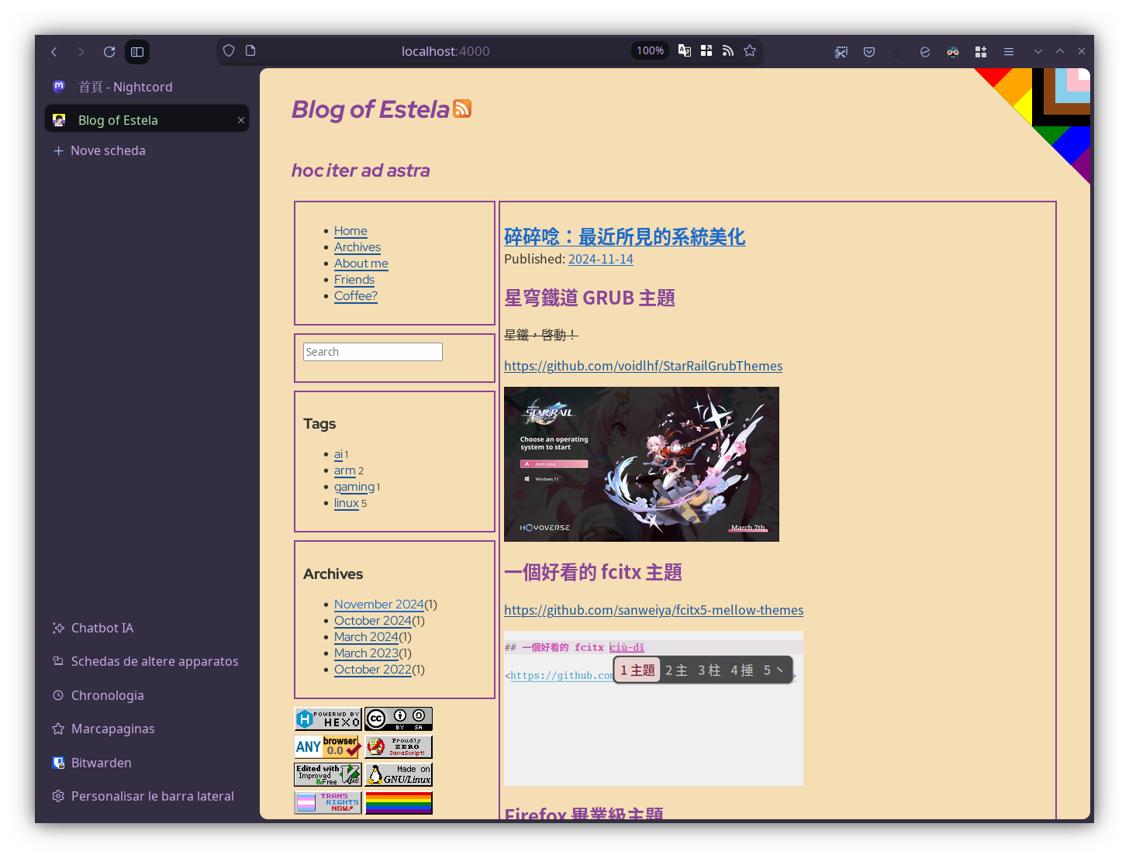Visit the About me page
This screenshot has width=1129, height=858.
361,264
